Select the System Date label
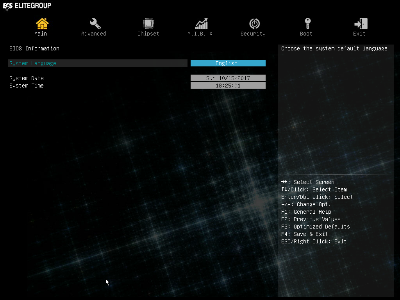 coord(27,78)
